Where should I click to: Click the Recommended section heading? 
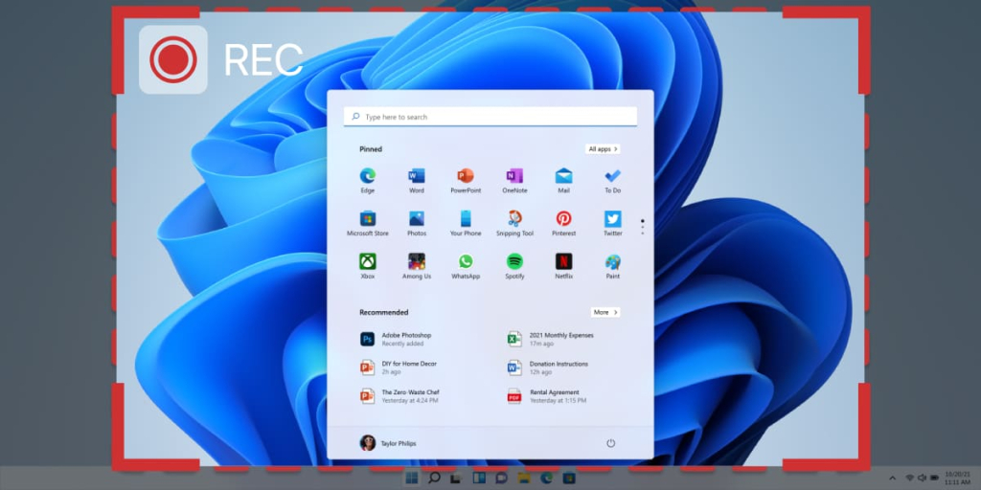click(x=383, y=312)
